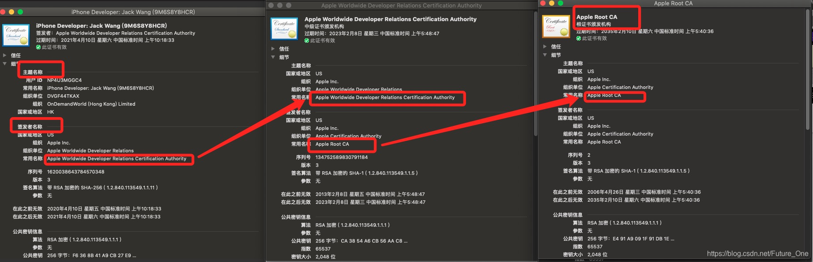Select organizational unit DVGF44TKAX

pyautogui.click(x=63, y=96)
